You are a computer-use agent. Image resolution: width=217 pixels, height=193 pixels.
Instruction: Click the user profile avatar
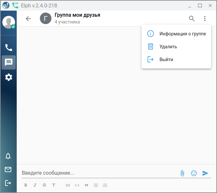pos(9,22)
